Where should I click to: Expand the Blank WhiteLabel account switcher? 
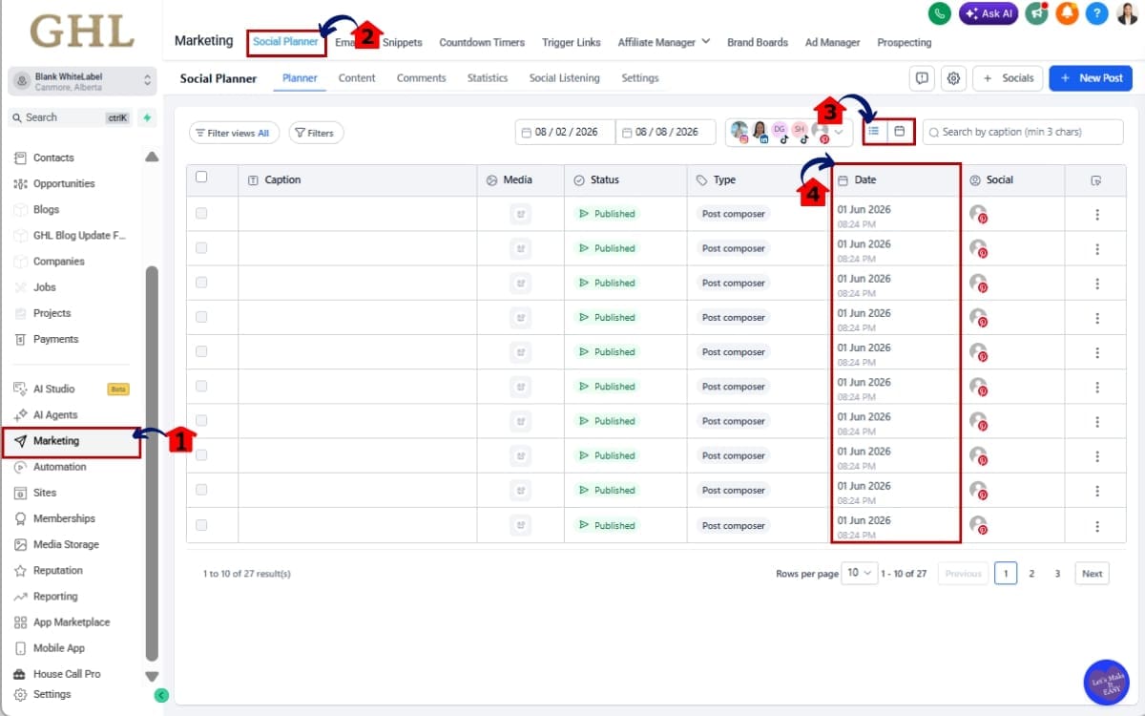coord(82,81)
